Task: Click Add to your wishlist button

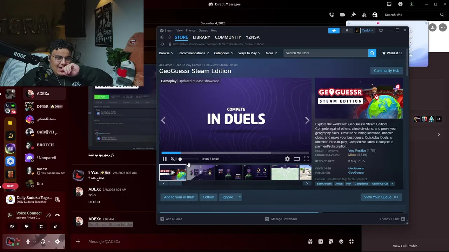Action: point(179,197)
